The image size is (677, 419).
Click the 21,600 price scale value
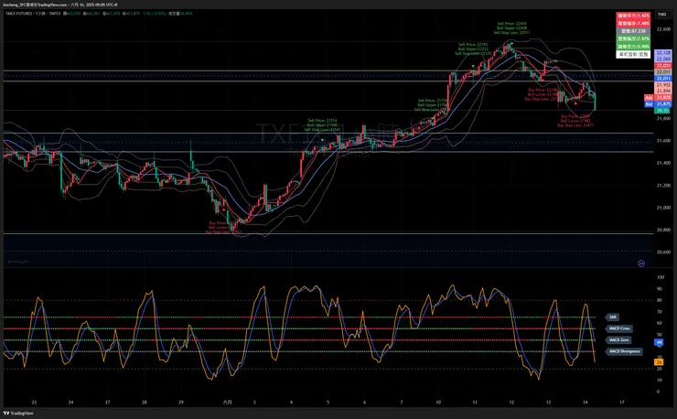click(x=663, y=140)
